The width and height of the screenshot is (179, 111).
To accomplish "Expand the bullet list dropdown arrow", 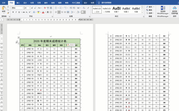I will (x=58, y=8).
